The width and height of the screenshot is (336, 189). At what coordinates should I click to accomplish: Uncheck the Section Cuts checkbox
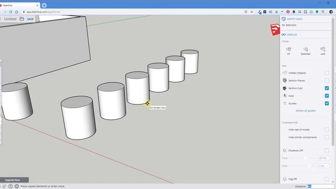click(x=327, y=88)
